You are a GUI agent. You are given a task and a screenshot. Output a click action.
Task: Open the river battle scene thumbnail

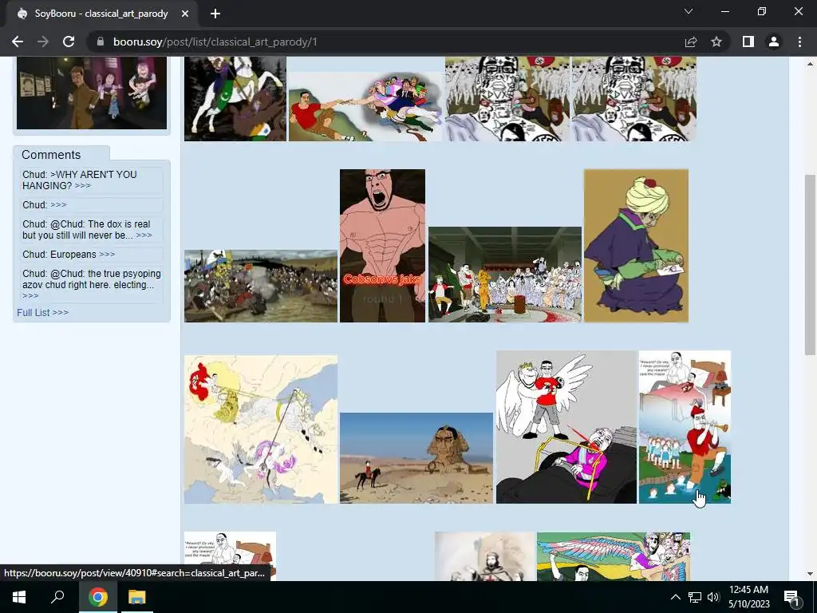261,287
